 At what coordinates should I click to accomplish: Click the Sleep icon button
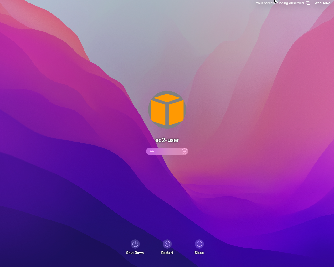click(x=199, y=244)
